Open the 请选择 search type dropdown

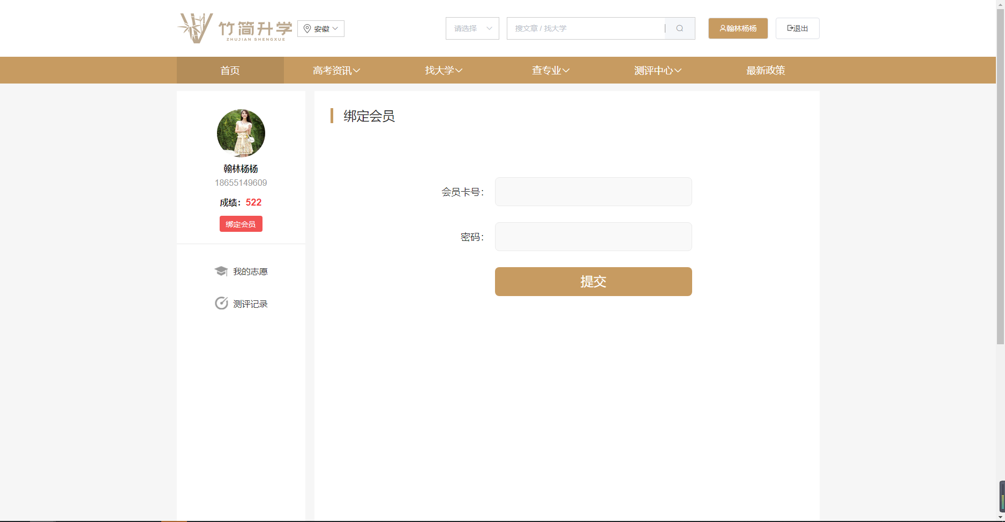(472, 28)
